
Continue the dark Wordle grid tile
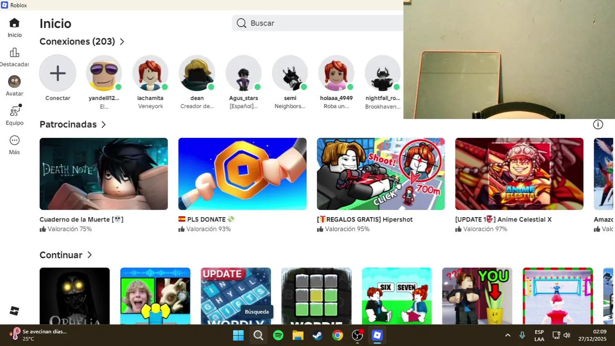(x=316, y=296)
